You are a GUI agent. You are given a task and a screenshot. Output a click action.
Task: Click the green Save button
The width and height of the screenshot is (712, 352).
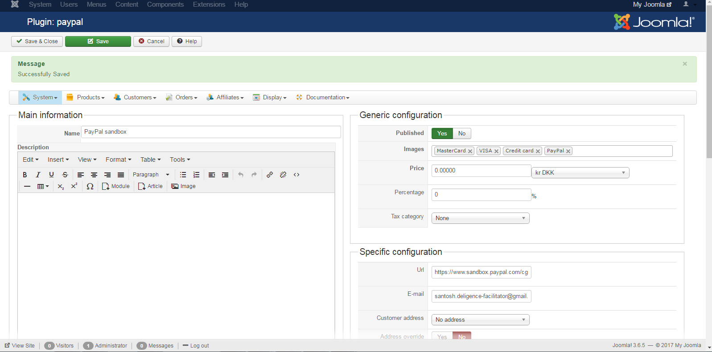click(98, 41)
